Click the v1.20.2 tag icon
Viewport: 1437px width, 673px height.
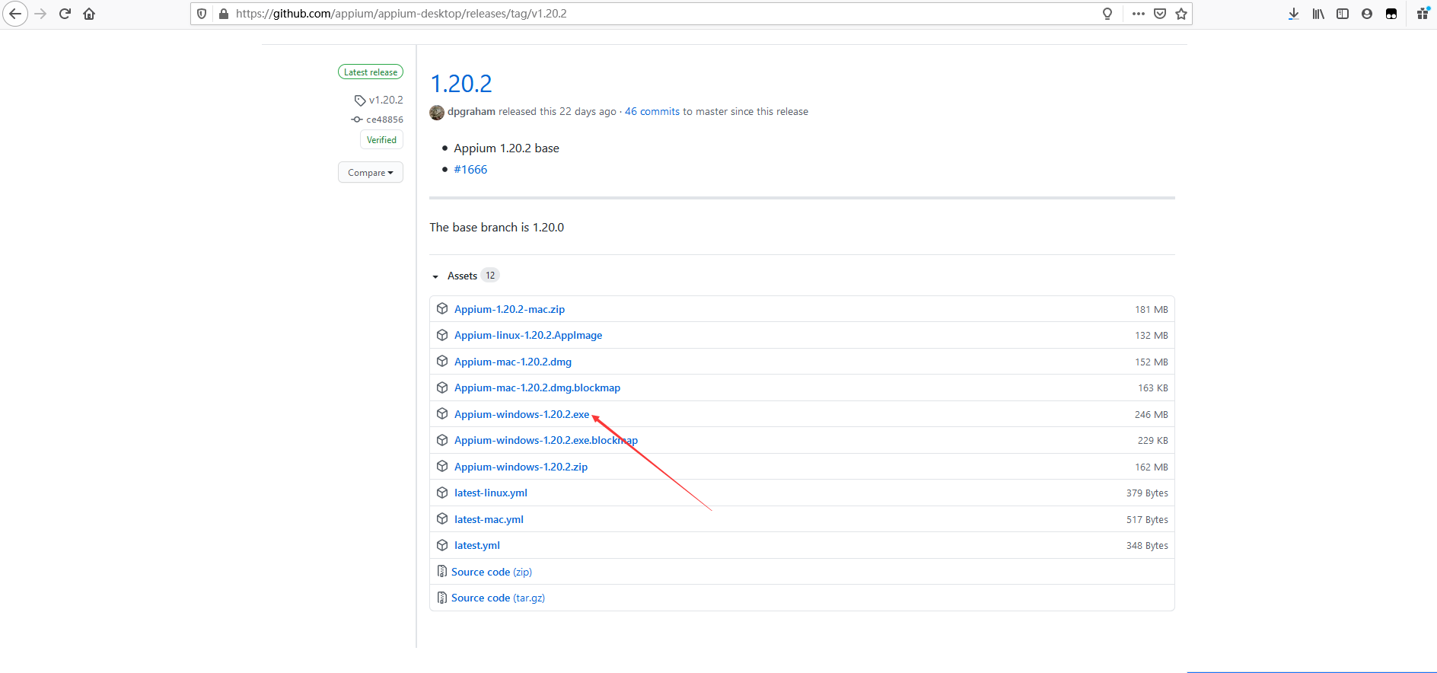tap(360, 100)
